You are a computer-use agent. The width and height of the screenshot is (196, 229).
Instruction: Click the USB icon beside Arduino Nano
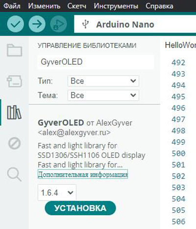point(85,25)
